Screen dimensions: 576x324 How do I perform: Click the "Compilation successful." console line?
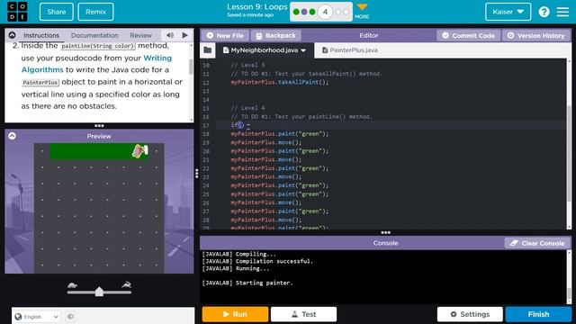[x=257, y=261]
